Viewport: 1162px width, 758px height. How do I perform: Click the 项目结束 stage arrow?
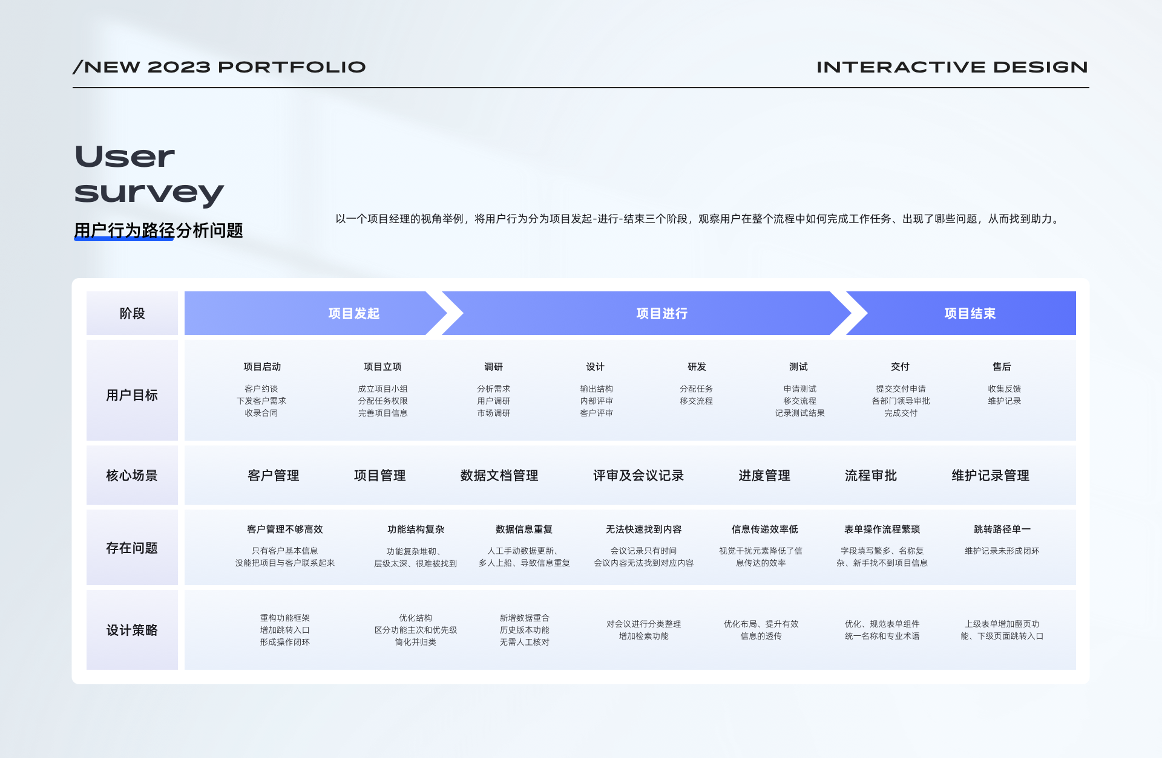961,313
